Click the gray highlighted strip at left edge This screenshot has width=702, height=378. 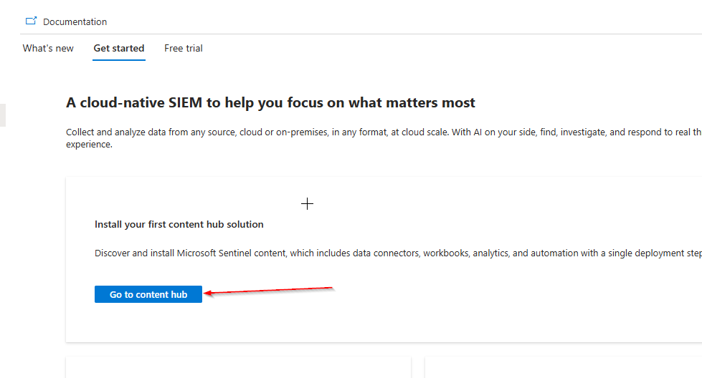[2, 115]
